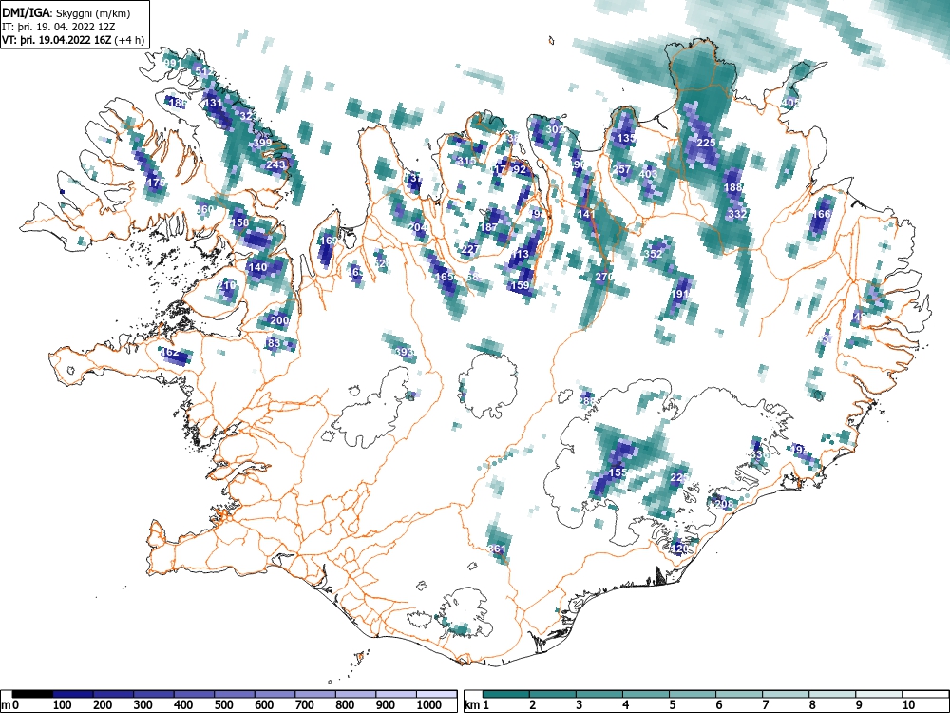Select the '10' tick on the km scale

coord(907,704)
